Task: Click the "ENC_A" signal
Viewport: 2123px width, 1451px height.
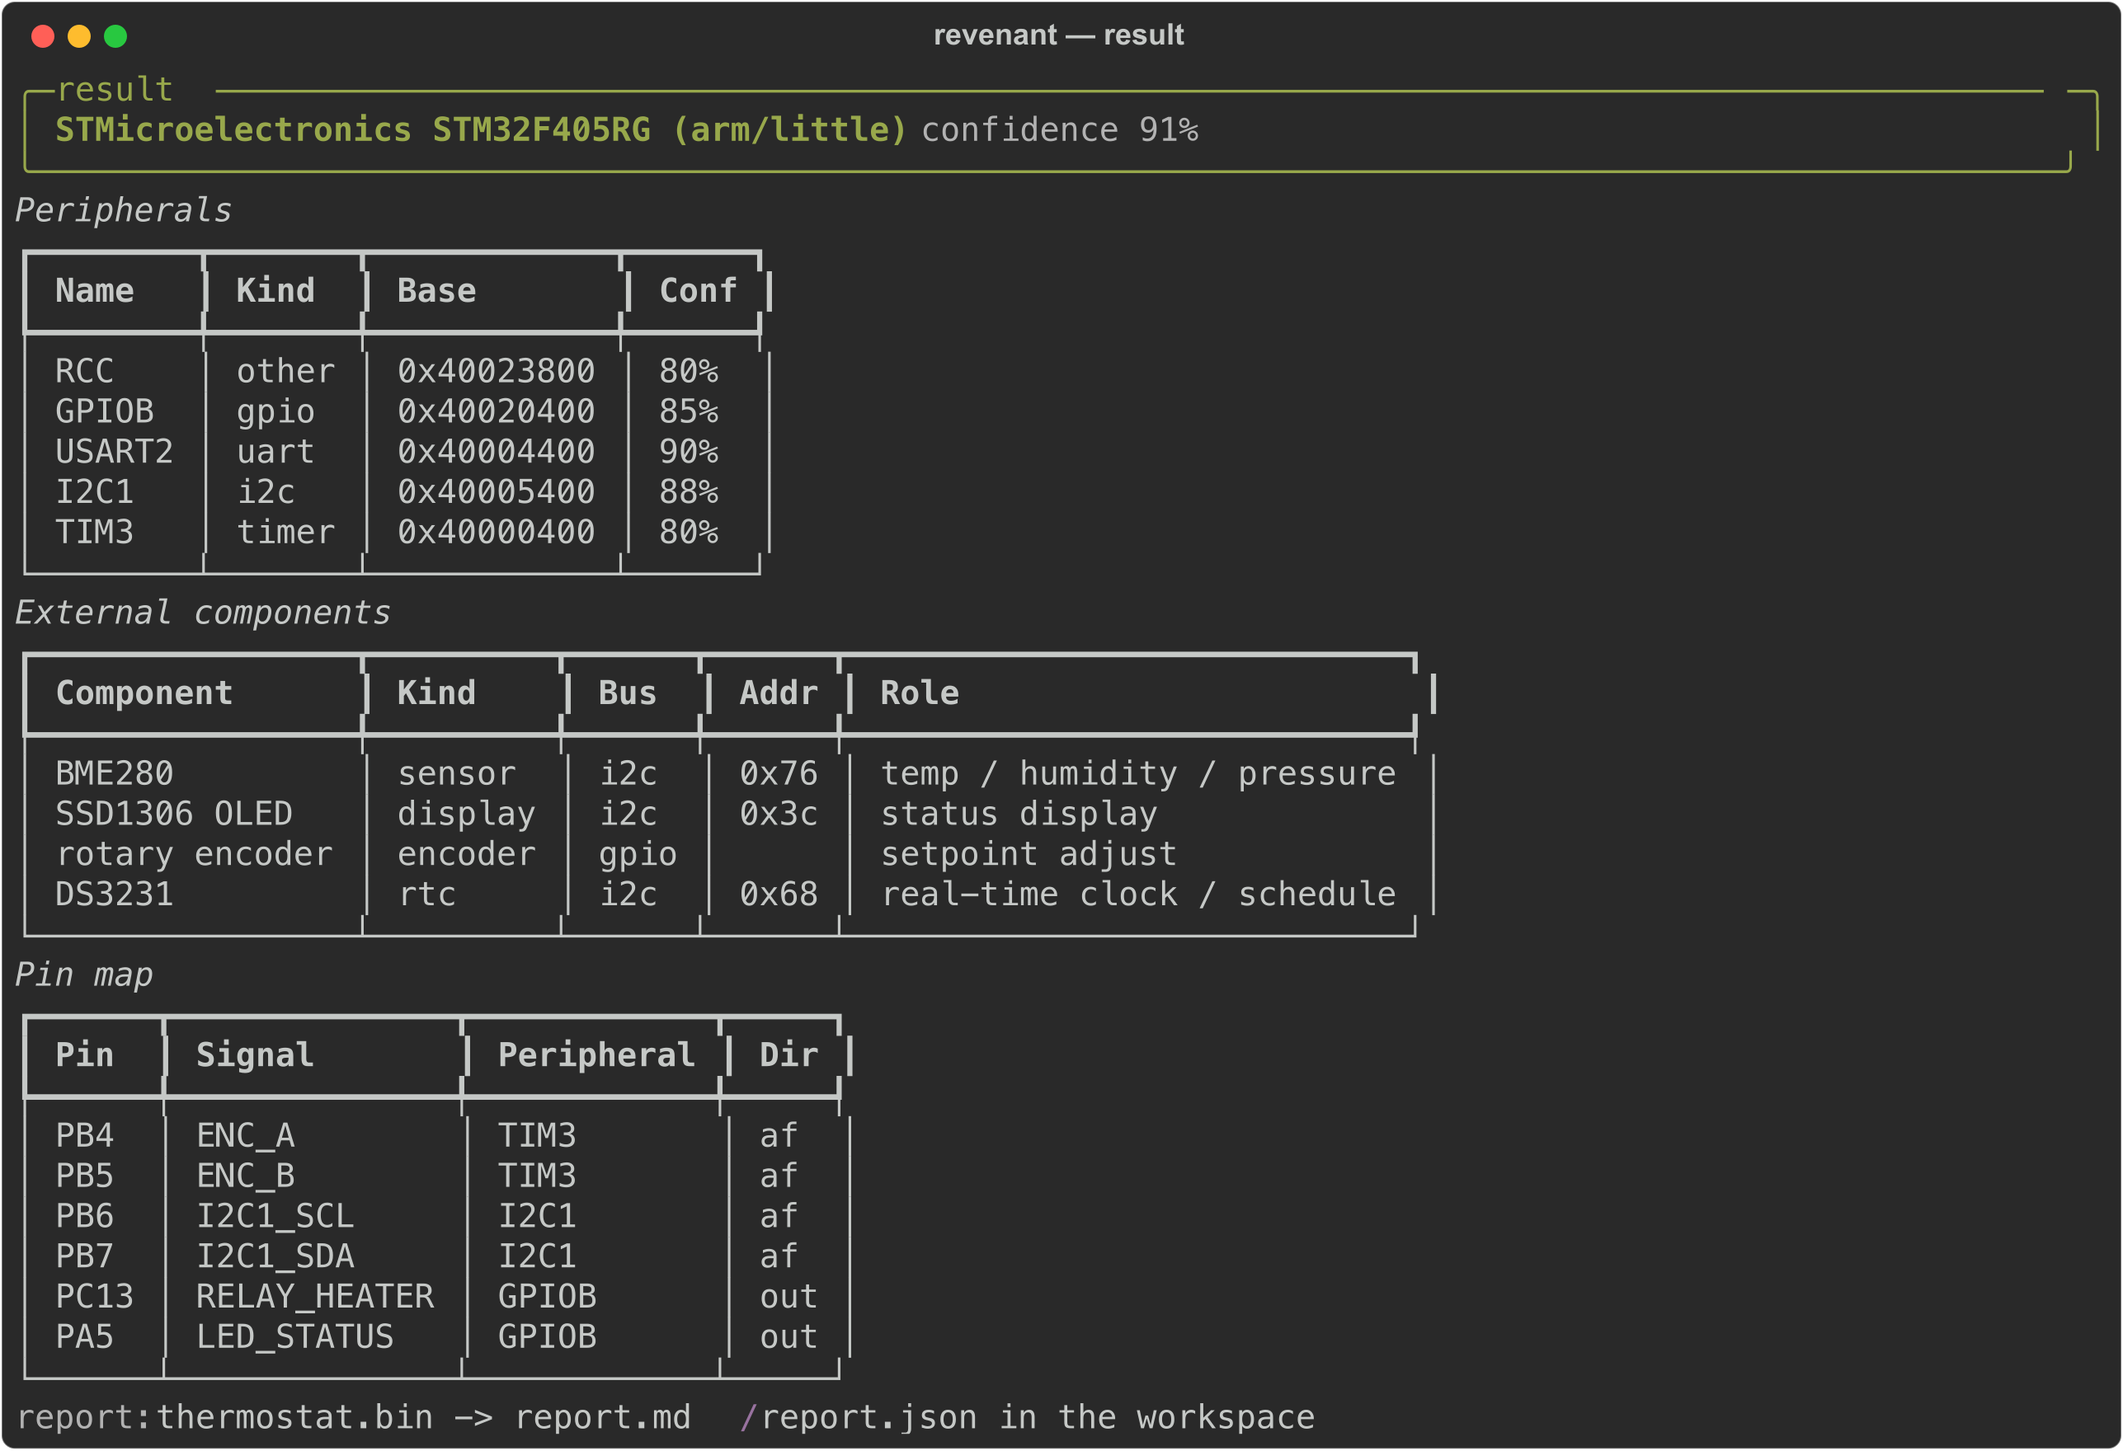Action: [245, 1137]
